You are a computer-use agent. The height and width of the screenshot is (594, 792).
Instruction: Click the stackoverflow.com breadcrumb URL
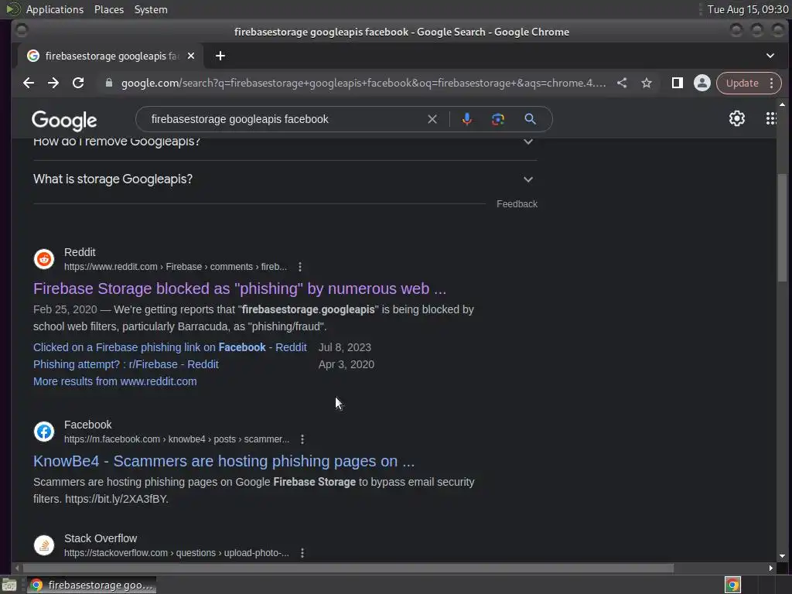pyautogui.click(x=176, y=553)
